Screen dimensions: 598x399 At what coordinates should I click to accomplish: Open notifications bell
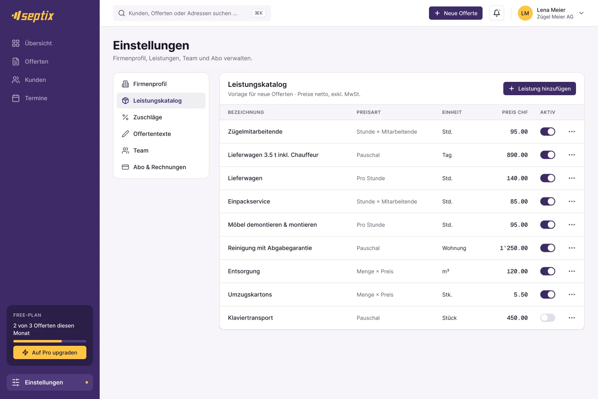[x=497, y=13]
